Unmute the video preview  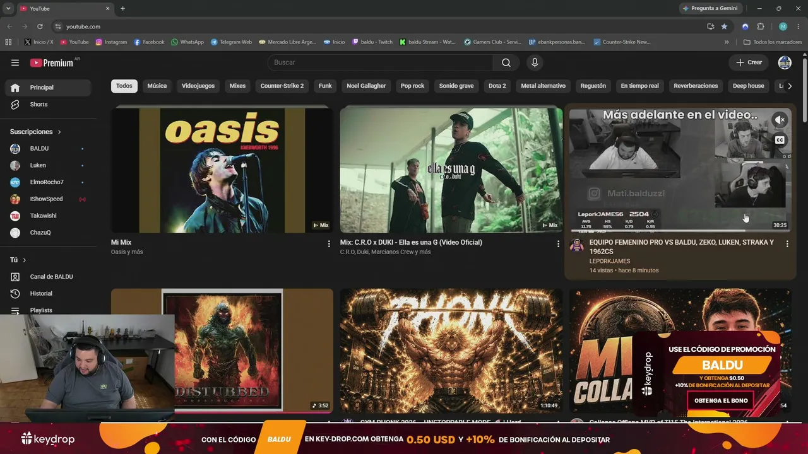point(780,120)
